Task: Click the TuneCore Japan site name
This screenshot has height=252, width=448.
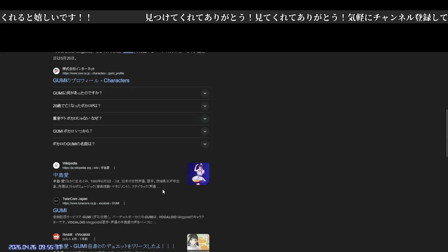Action: pyautogui.click(x=75, y=199)
